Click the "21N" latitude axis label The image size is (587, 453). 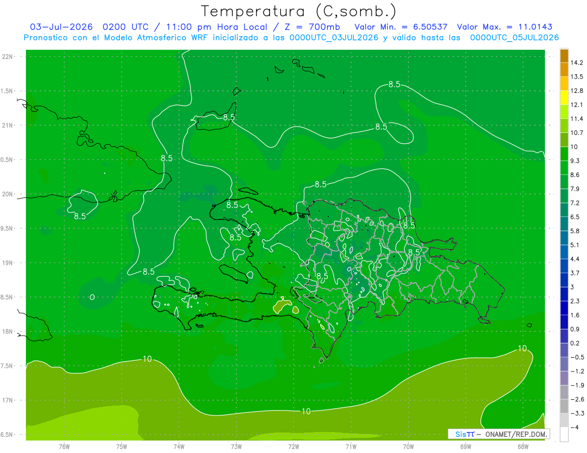click(8, 126)
